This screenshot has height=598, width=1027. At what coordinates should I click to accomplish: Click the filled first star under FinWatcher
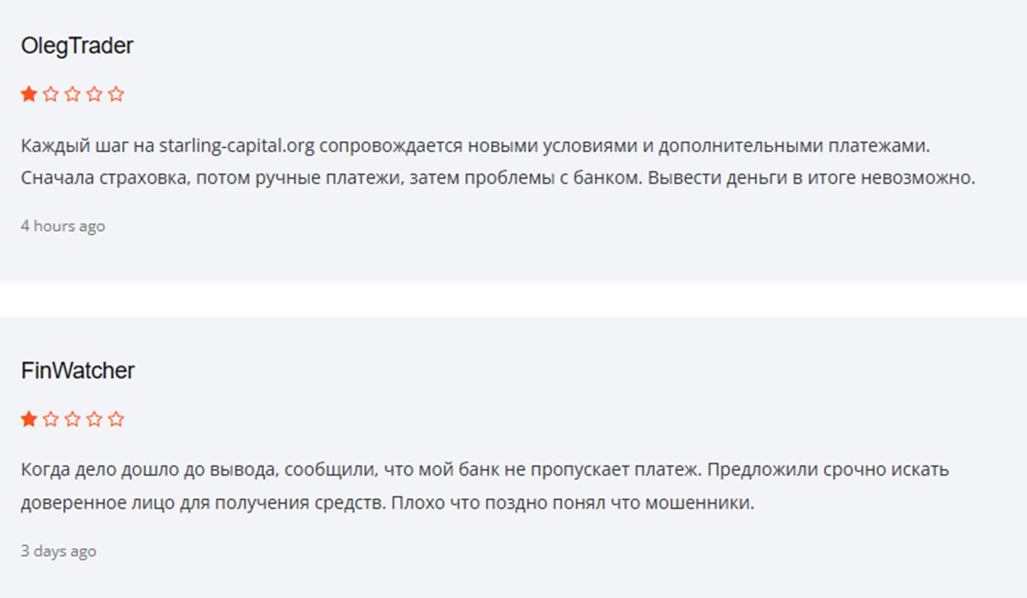(x=29, y=419)
